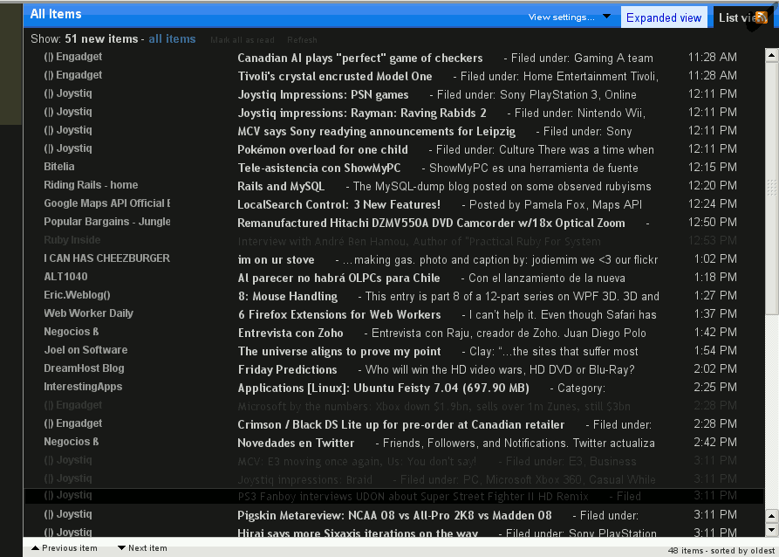Open Pigskin Metareview NCAA 08 item

pyautogui.click(x=394, y=516)
